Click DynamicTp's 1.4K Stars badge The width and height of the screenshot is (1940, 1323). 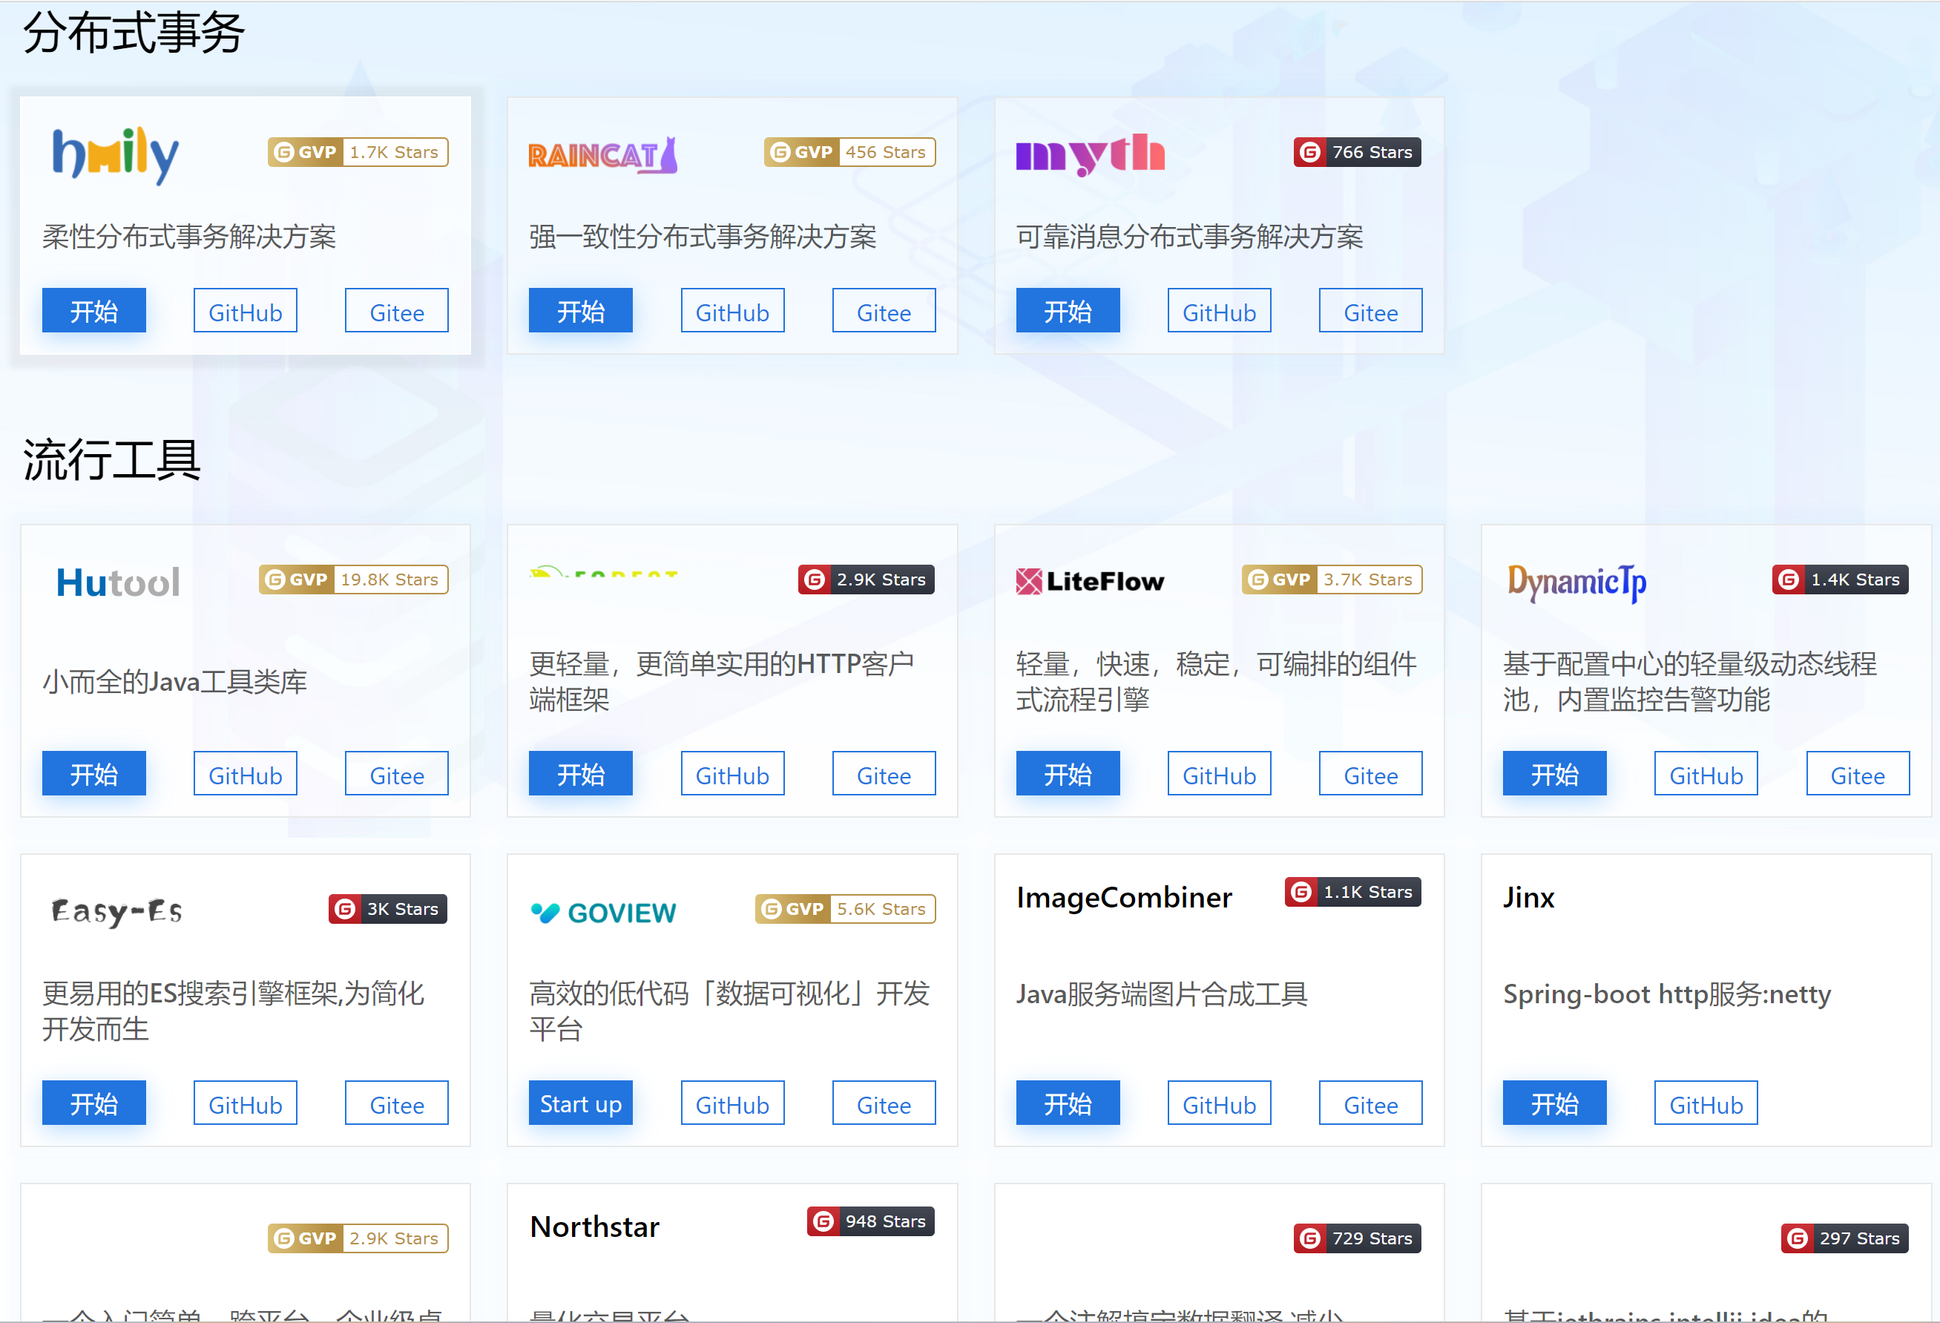pyautogui.click(x=1840, y=580)
